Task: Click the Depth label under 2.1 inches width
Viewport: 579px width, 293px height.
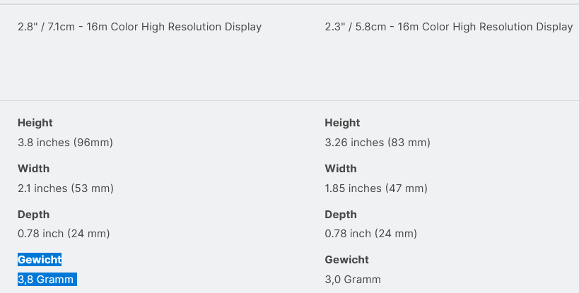Action: coord(33,215)
